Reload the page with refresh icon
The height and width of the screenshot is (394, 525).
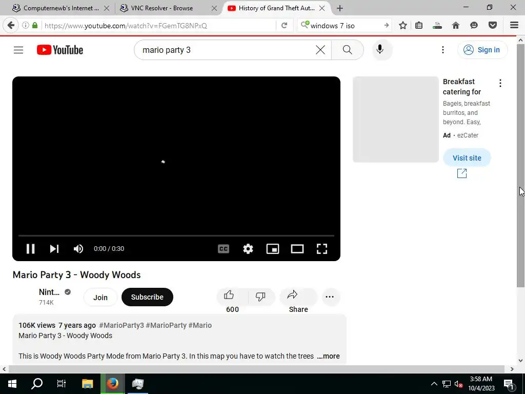(284, 26)
